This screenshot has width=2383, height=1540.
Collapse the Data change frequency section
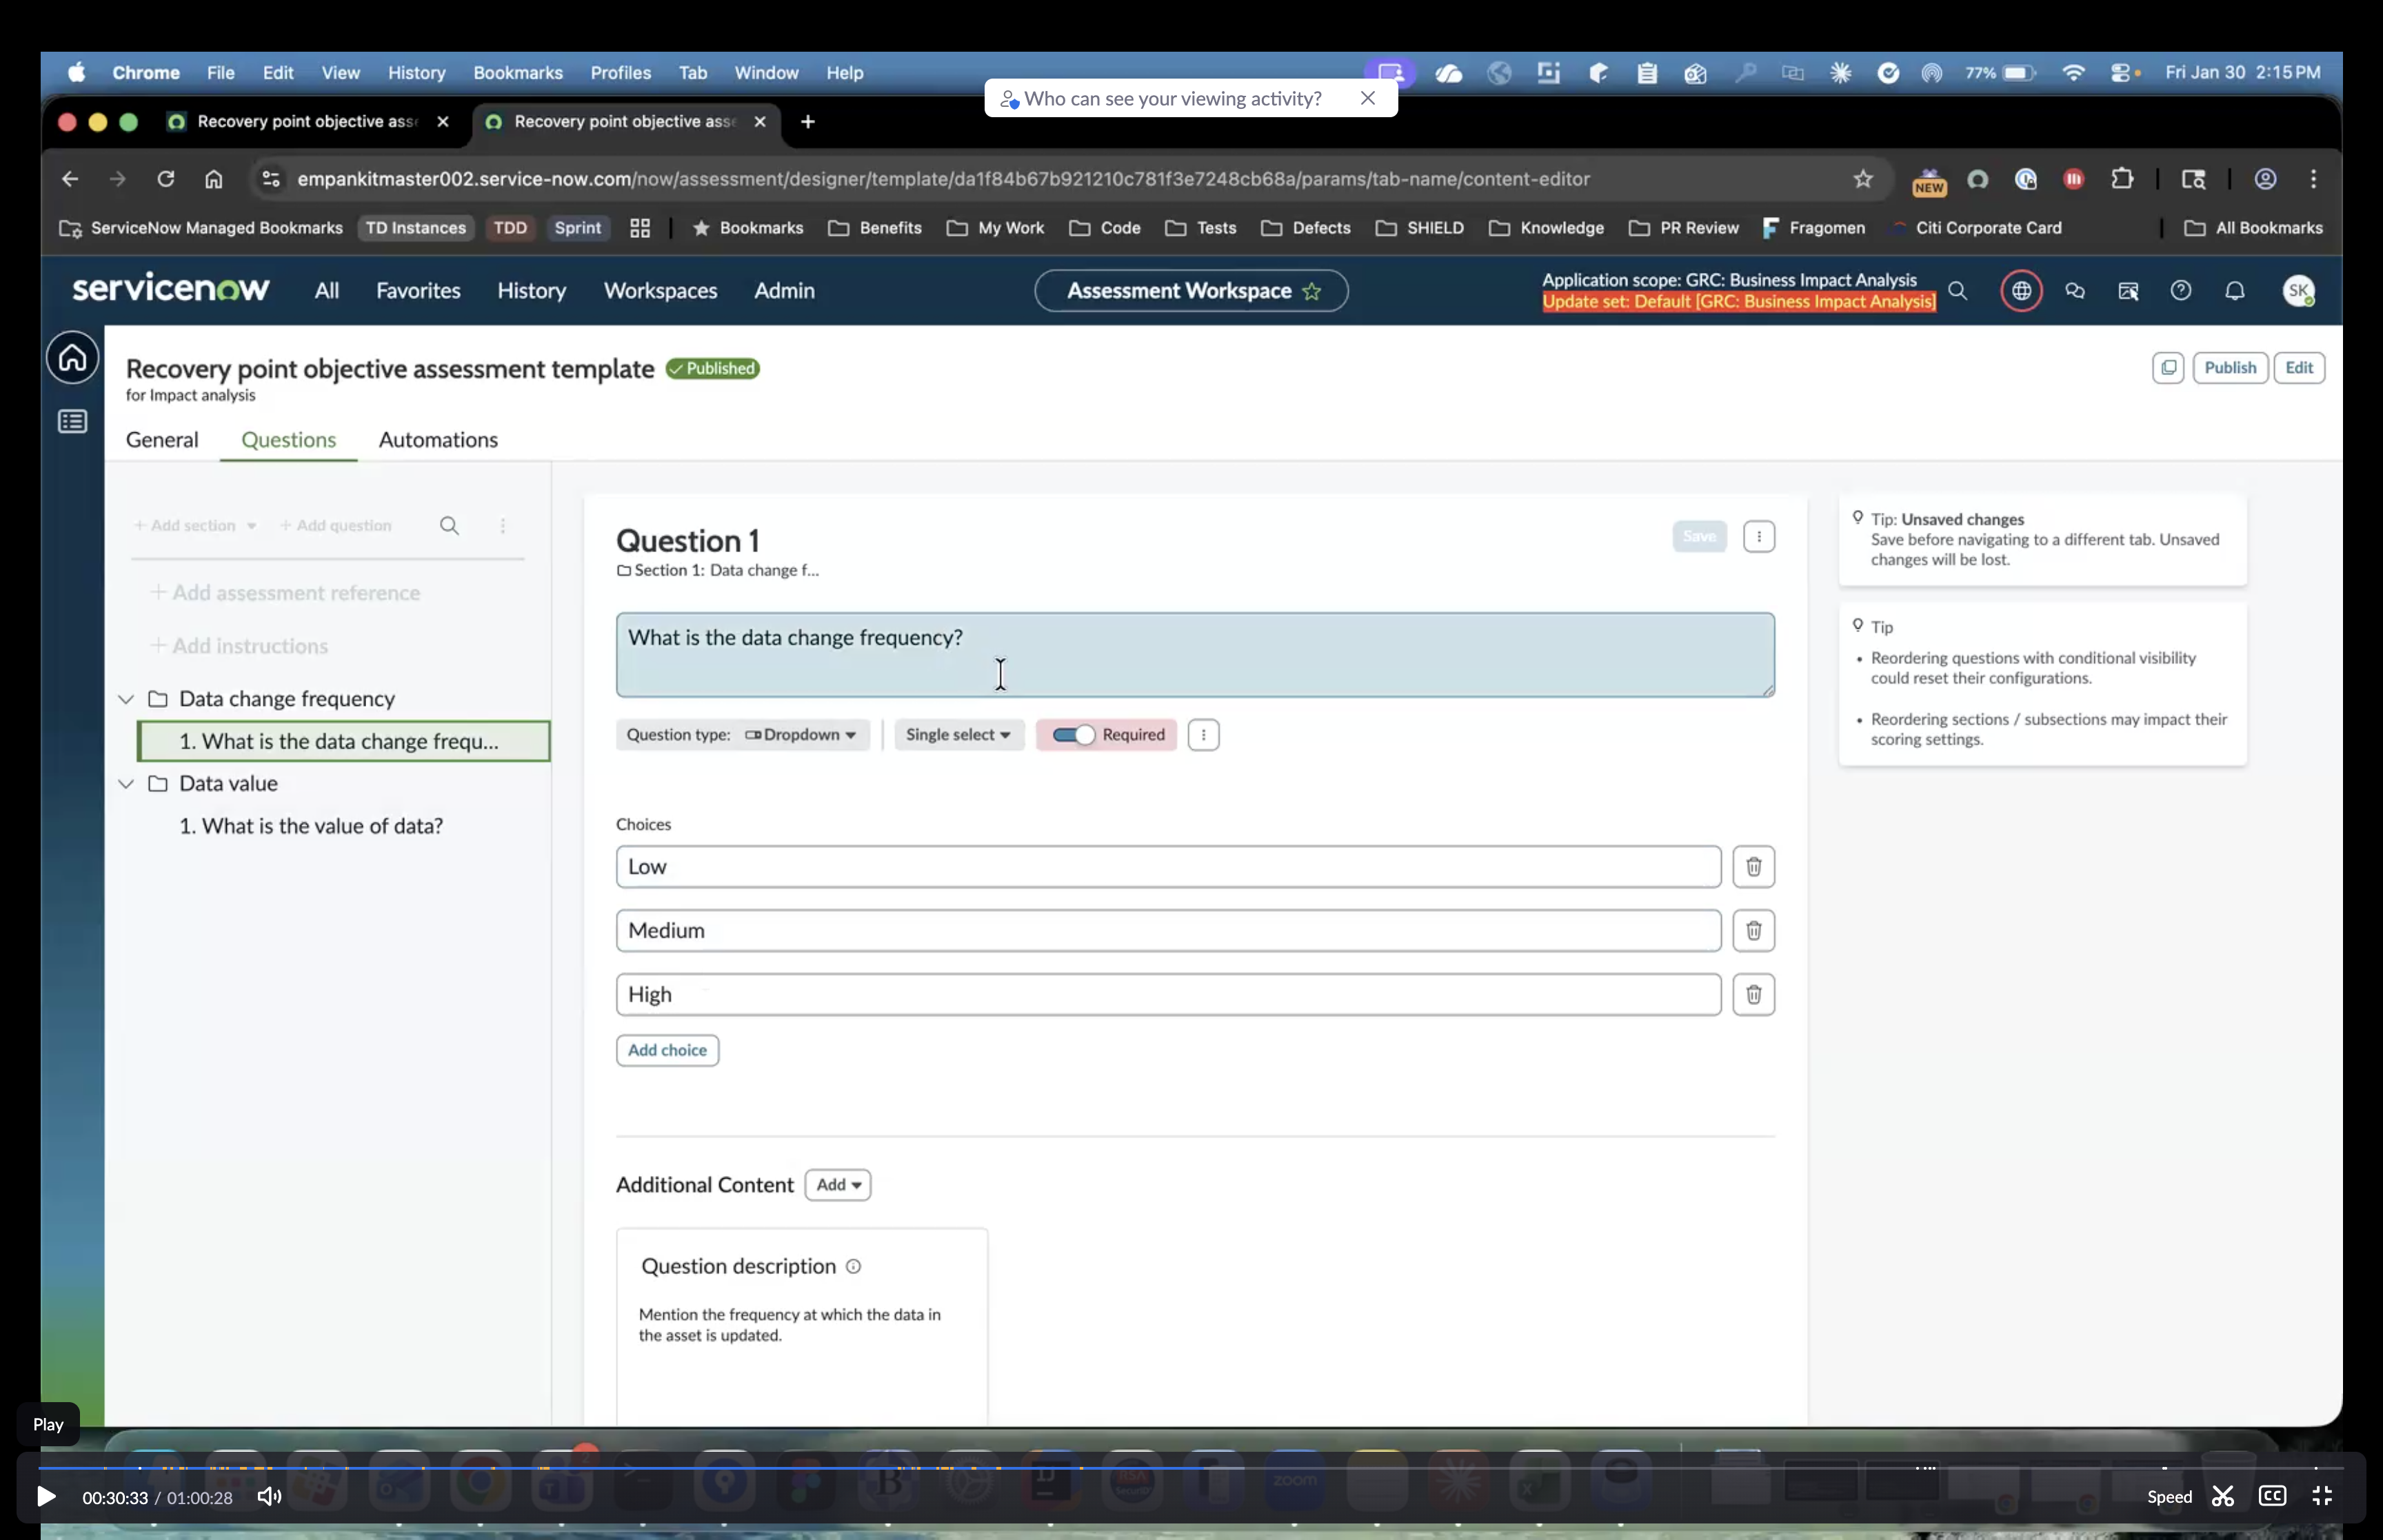[x=126, y=699]
